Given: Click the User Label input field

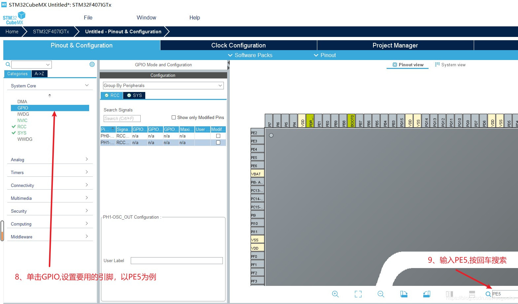Looking at the screenshot, I should pos(177,260).
